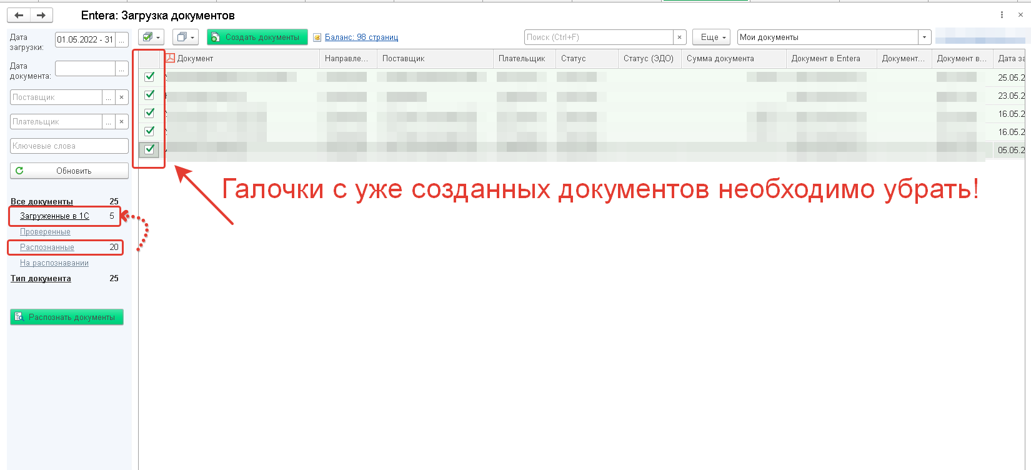Viewport: 1031px width, 470px height.
Task: Click the Поиск (Ctrl+F) search field
Action: tap(599, 37)
